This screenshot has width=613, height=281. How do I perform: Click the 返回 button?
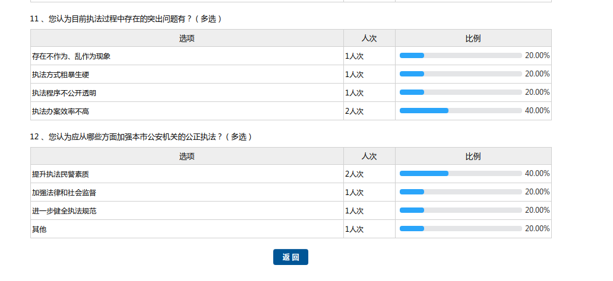290,257
